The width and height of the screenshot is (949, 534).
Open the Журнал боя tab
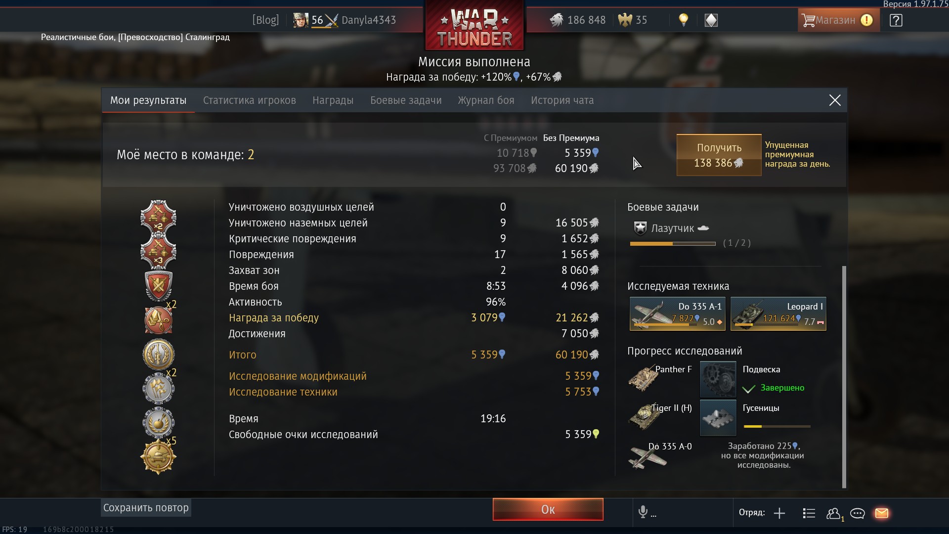[486, 100]
